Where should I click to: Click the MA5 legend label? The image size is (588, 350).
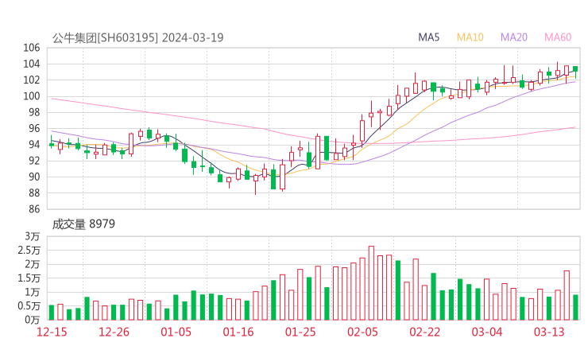(x=428, y=37)
